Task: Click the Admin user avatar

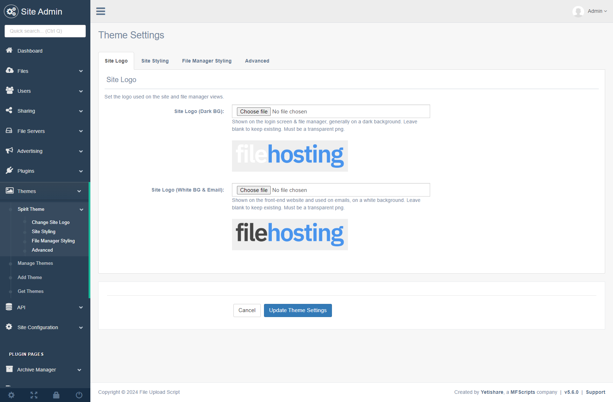Action: pyautogui.click(x=578, y=11)
